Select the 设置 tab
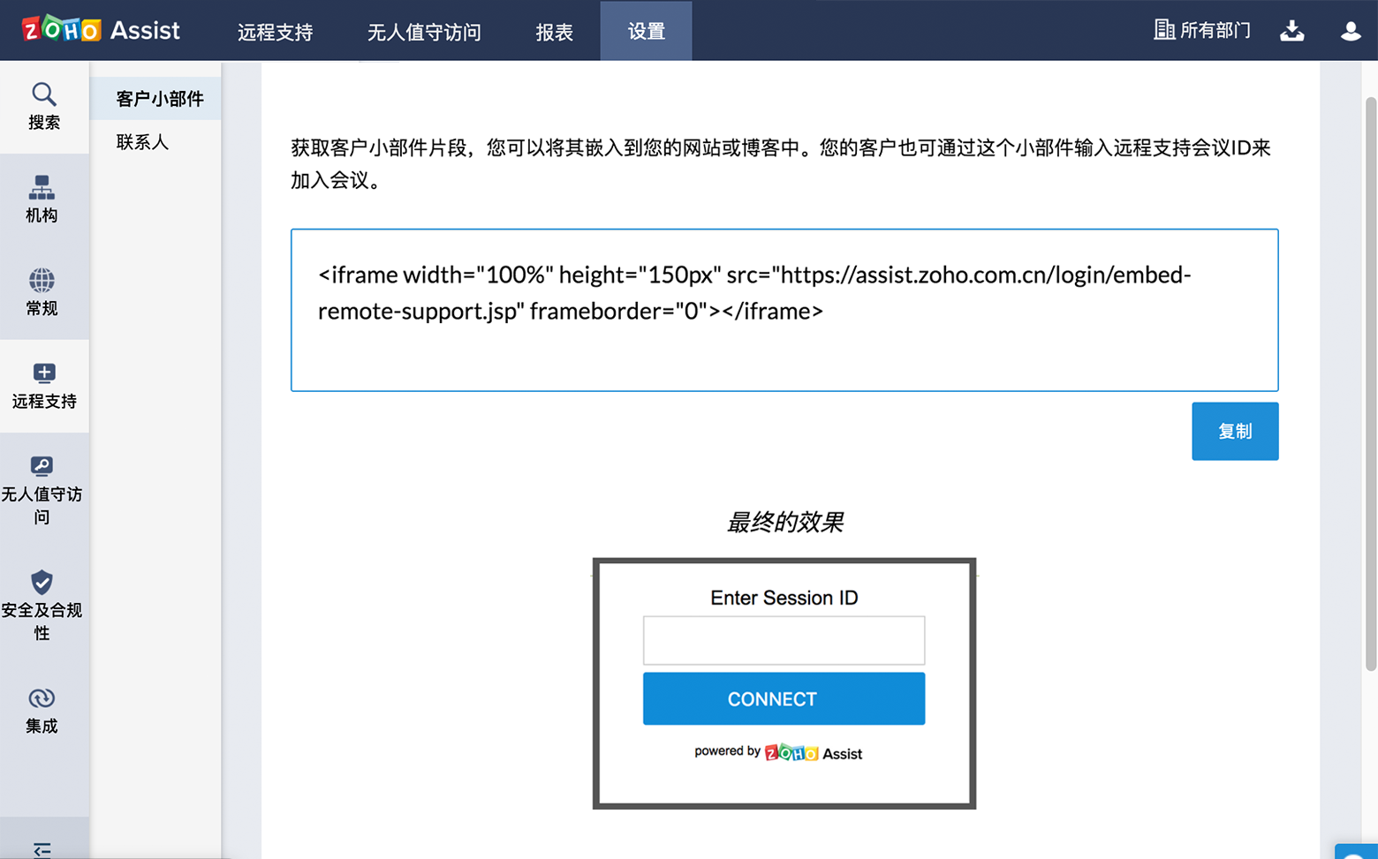 646,31
